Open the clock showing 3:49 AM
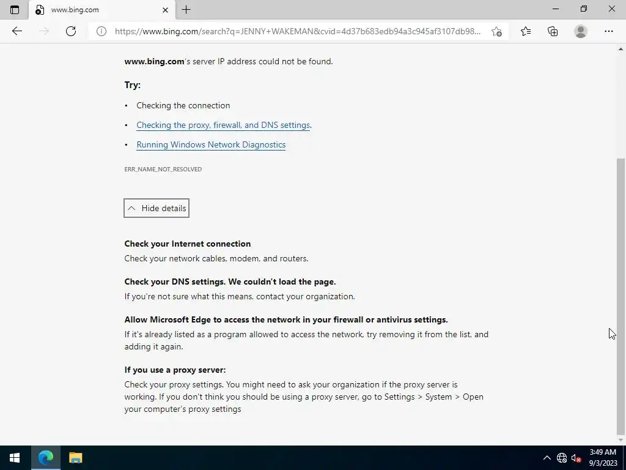 tap(603, 458)
